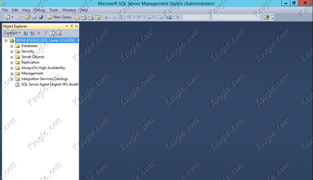Click the Cut scissors icon

(106, 17)
